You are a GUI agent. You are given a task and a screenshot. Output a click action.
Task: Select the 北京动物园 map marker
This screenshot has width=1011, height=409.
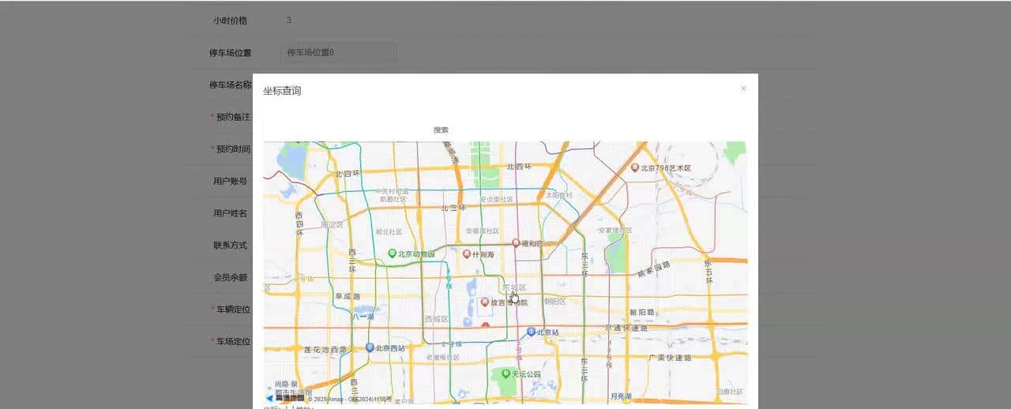tap(392, 253)
